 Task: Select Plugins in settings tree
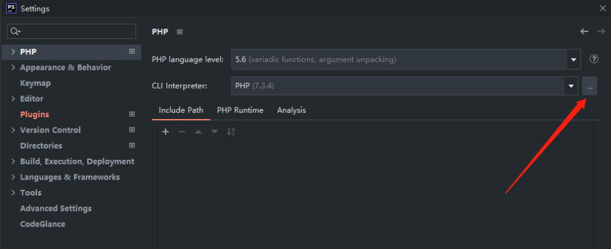pyautogui.click(x=34, y=115)
